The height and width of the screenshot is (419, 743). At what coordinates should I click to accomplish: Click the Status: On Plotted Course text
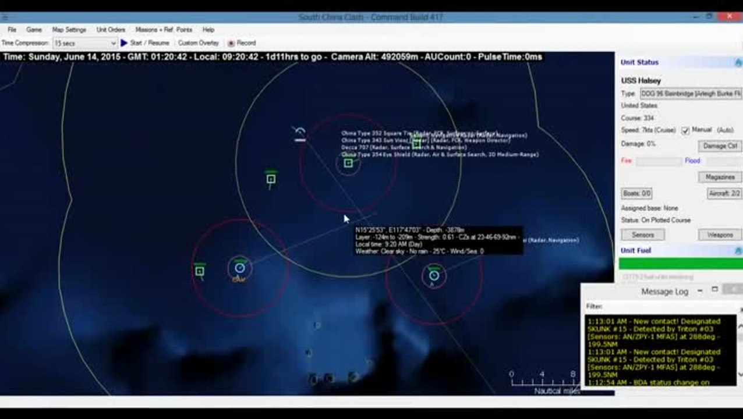point(656,221)
